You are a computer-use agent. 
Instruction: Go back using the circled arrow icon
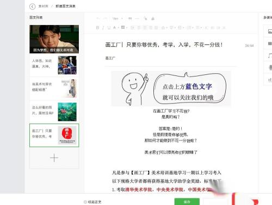point(32,7)
